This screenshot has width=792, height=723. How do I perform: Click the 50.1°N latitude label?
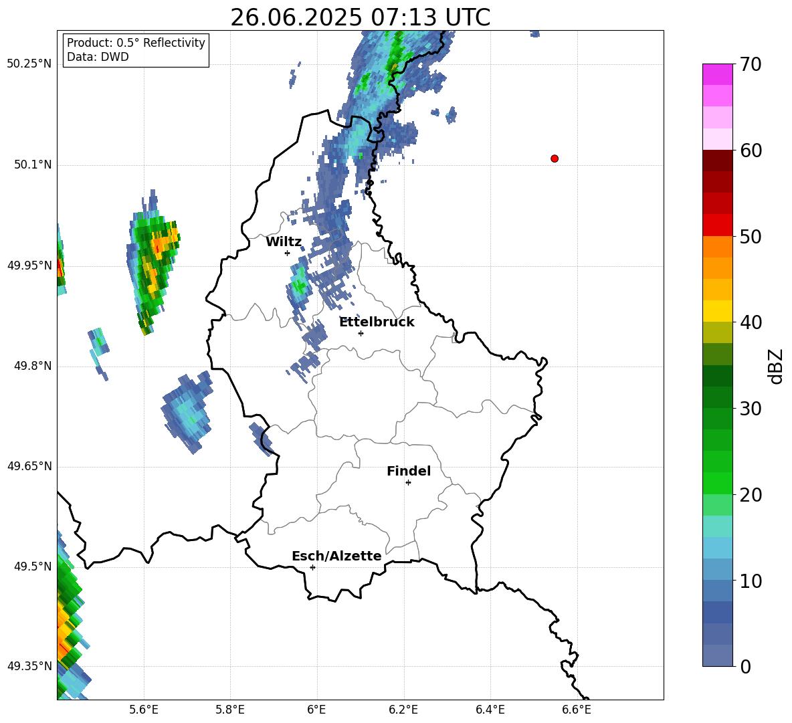click(33, 165)
